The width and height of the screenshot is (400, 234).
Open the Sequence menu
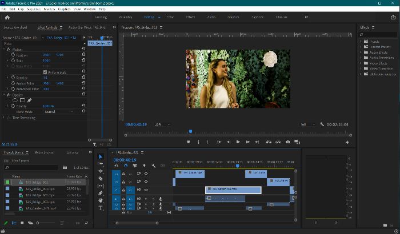[34, 9]
